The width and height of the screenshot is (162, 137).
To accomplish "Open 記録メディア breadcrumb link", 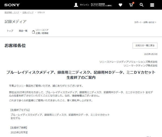I will (28, 12).
